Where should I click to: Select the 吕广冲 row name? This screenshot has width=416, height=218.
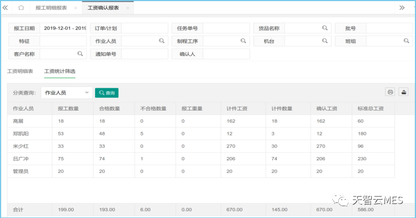pos(21,159)
